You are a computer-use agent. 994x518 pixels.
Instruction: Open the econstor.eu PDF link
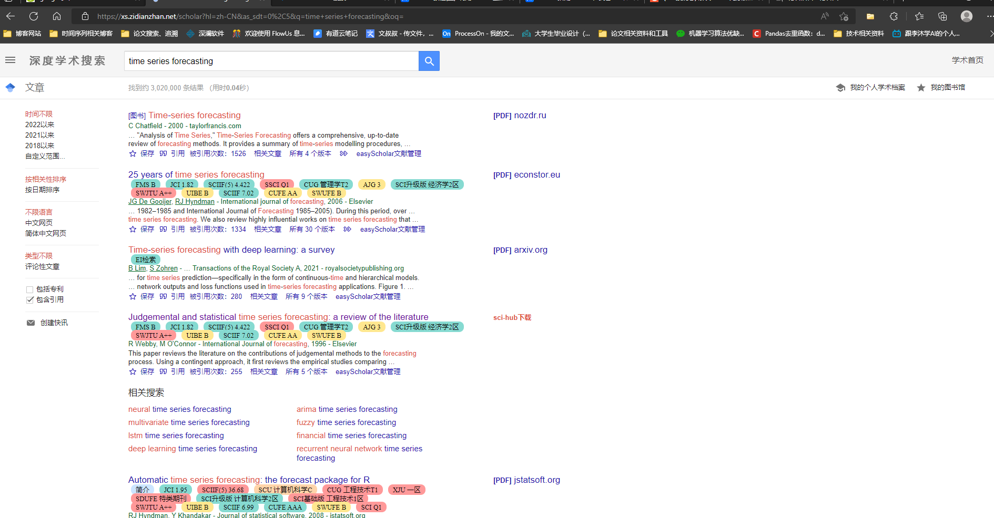tap(526, 175)
